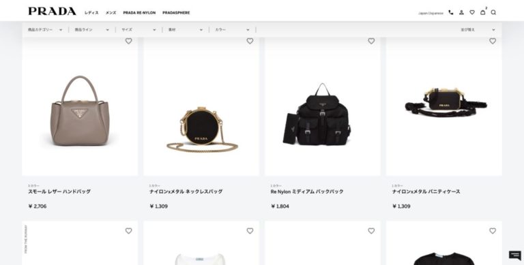Expand the サイズ filter dropdown
This screenshot has width=524, height=265.
pyautogui.click(x=139, y=30)
